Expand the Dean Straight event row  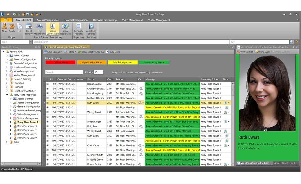pos(47,84)
